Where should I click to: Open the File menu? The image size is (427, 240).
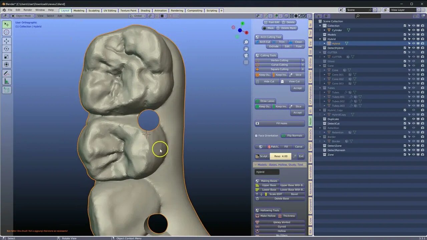10,10
